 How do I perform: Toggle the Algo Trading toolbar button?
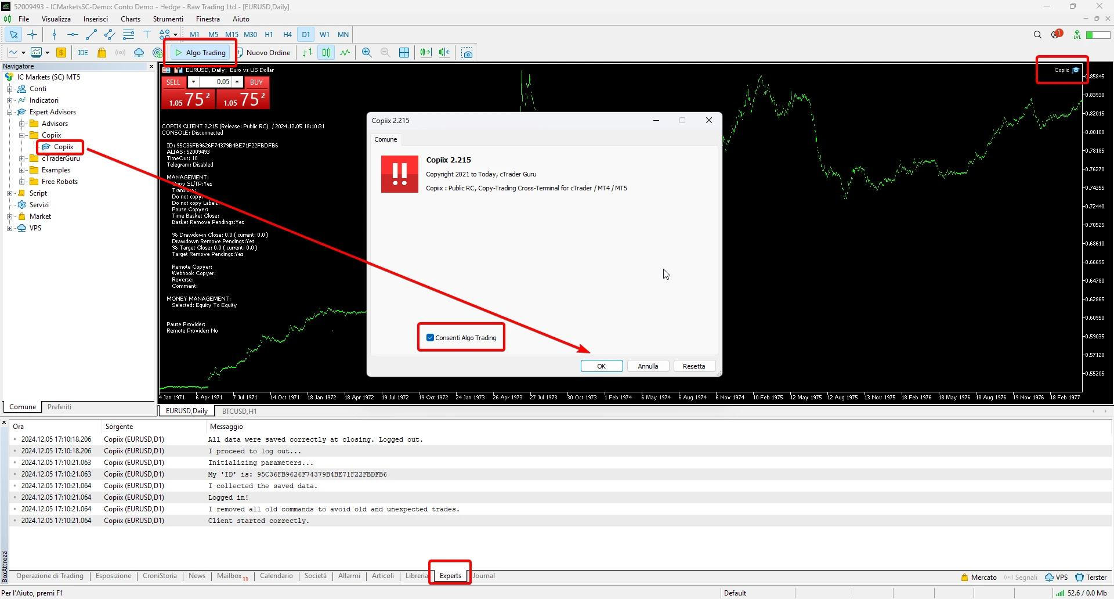tap(201, 53)
